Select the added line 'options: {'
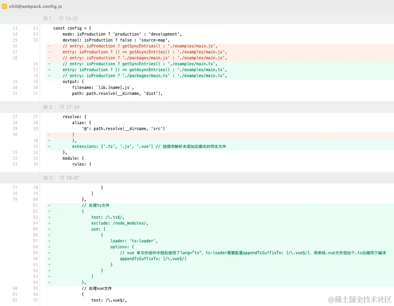The height and width of the screenshot is (306, 394). click(x=122, y=247)
